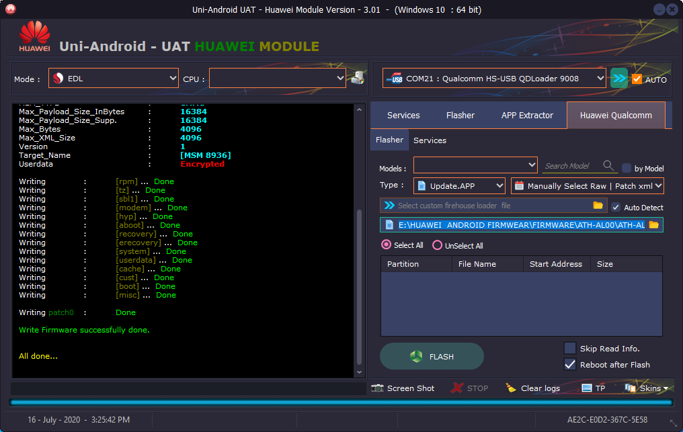
Task: Choose the Select All radio button
Action: click(386, 245)
